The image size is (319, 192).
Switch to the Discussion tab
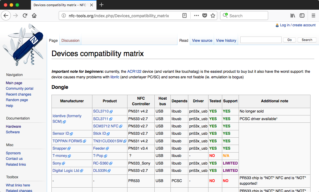click(x=70, y=41)
